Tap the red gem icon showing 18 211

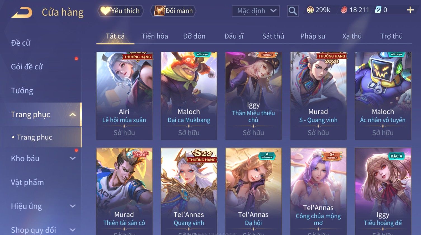(344, 10)
